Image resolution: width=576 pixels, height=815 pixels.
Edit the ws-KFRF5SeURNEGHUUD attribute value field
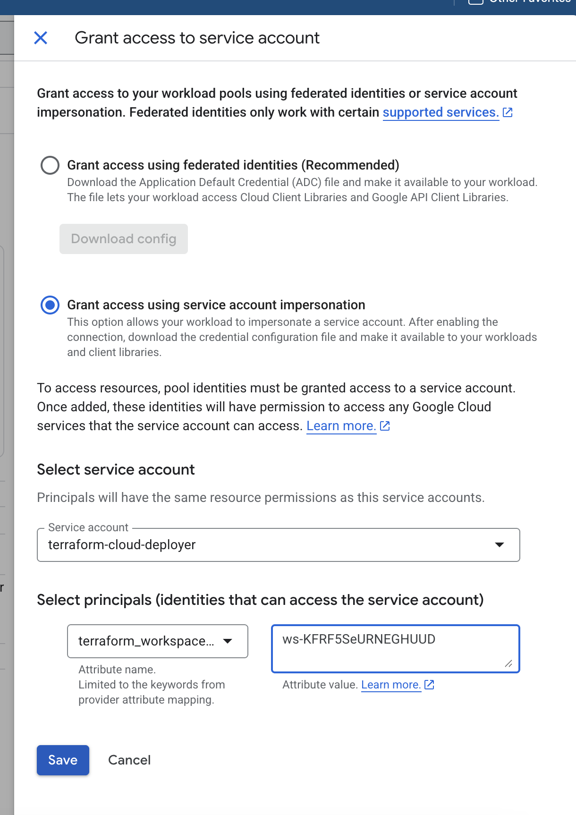coord(395,648)
